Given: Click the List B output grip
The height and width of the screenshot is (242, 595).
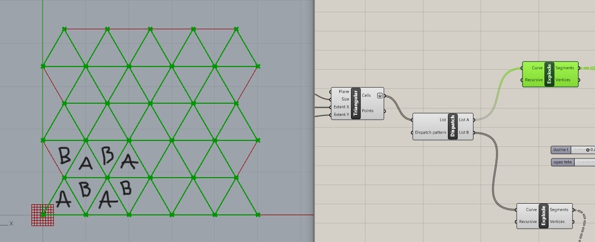Looking at the screenshot, I should (x=474, y=132).
